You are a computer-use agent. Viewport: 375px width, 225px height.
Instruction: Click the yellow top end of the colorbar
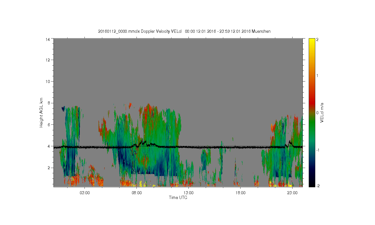[312, 41]
